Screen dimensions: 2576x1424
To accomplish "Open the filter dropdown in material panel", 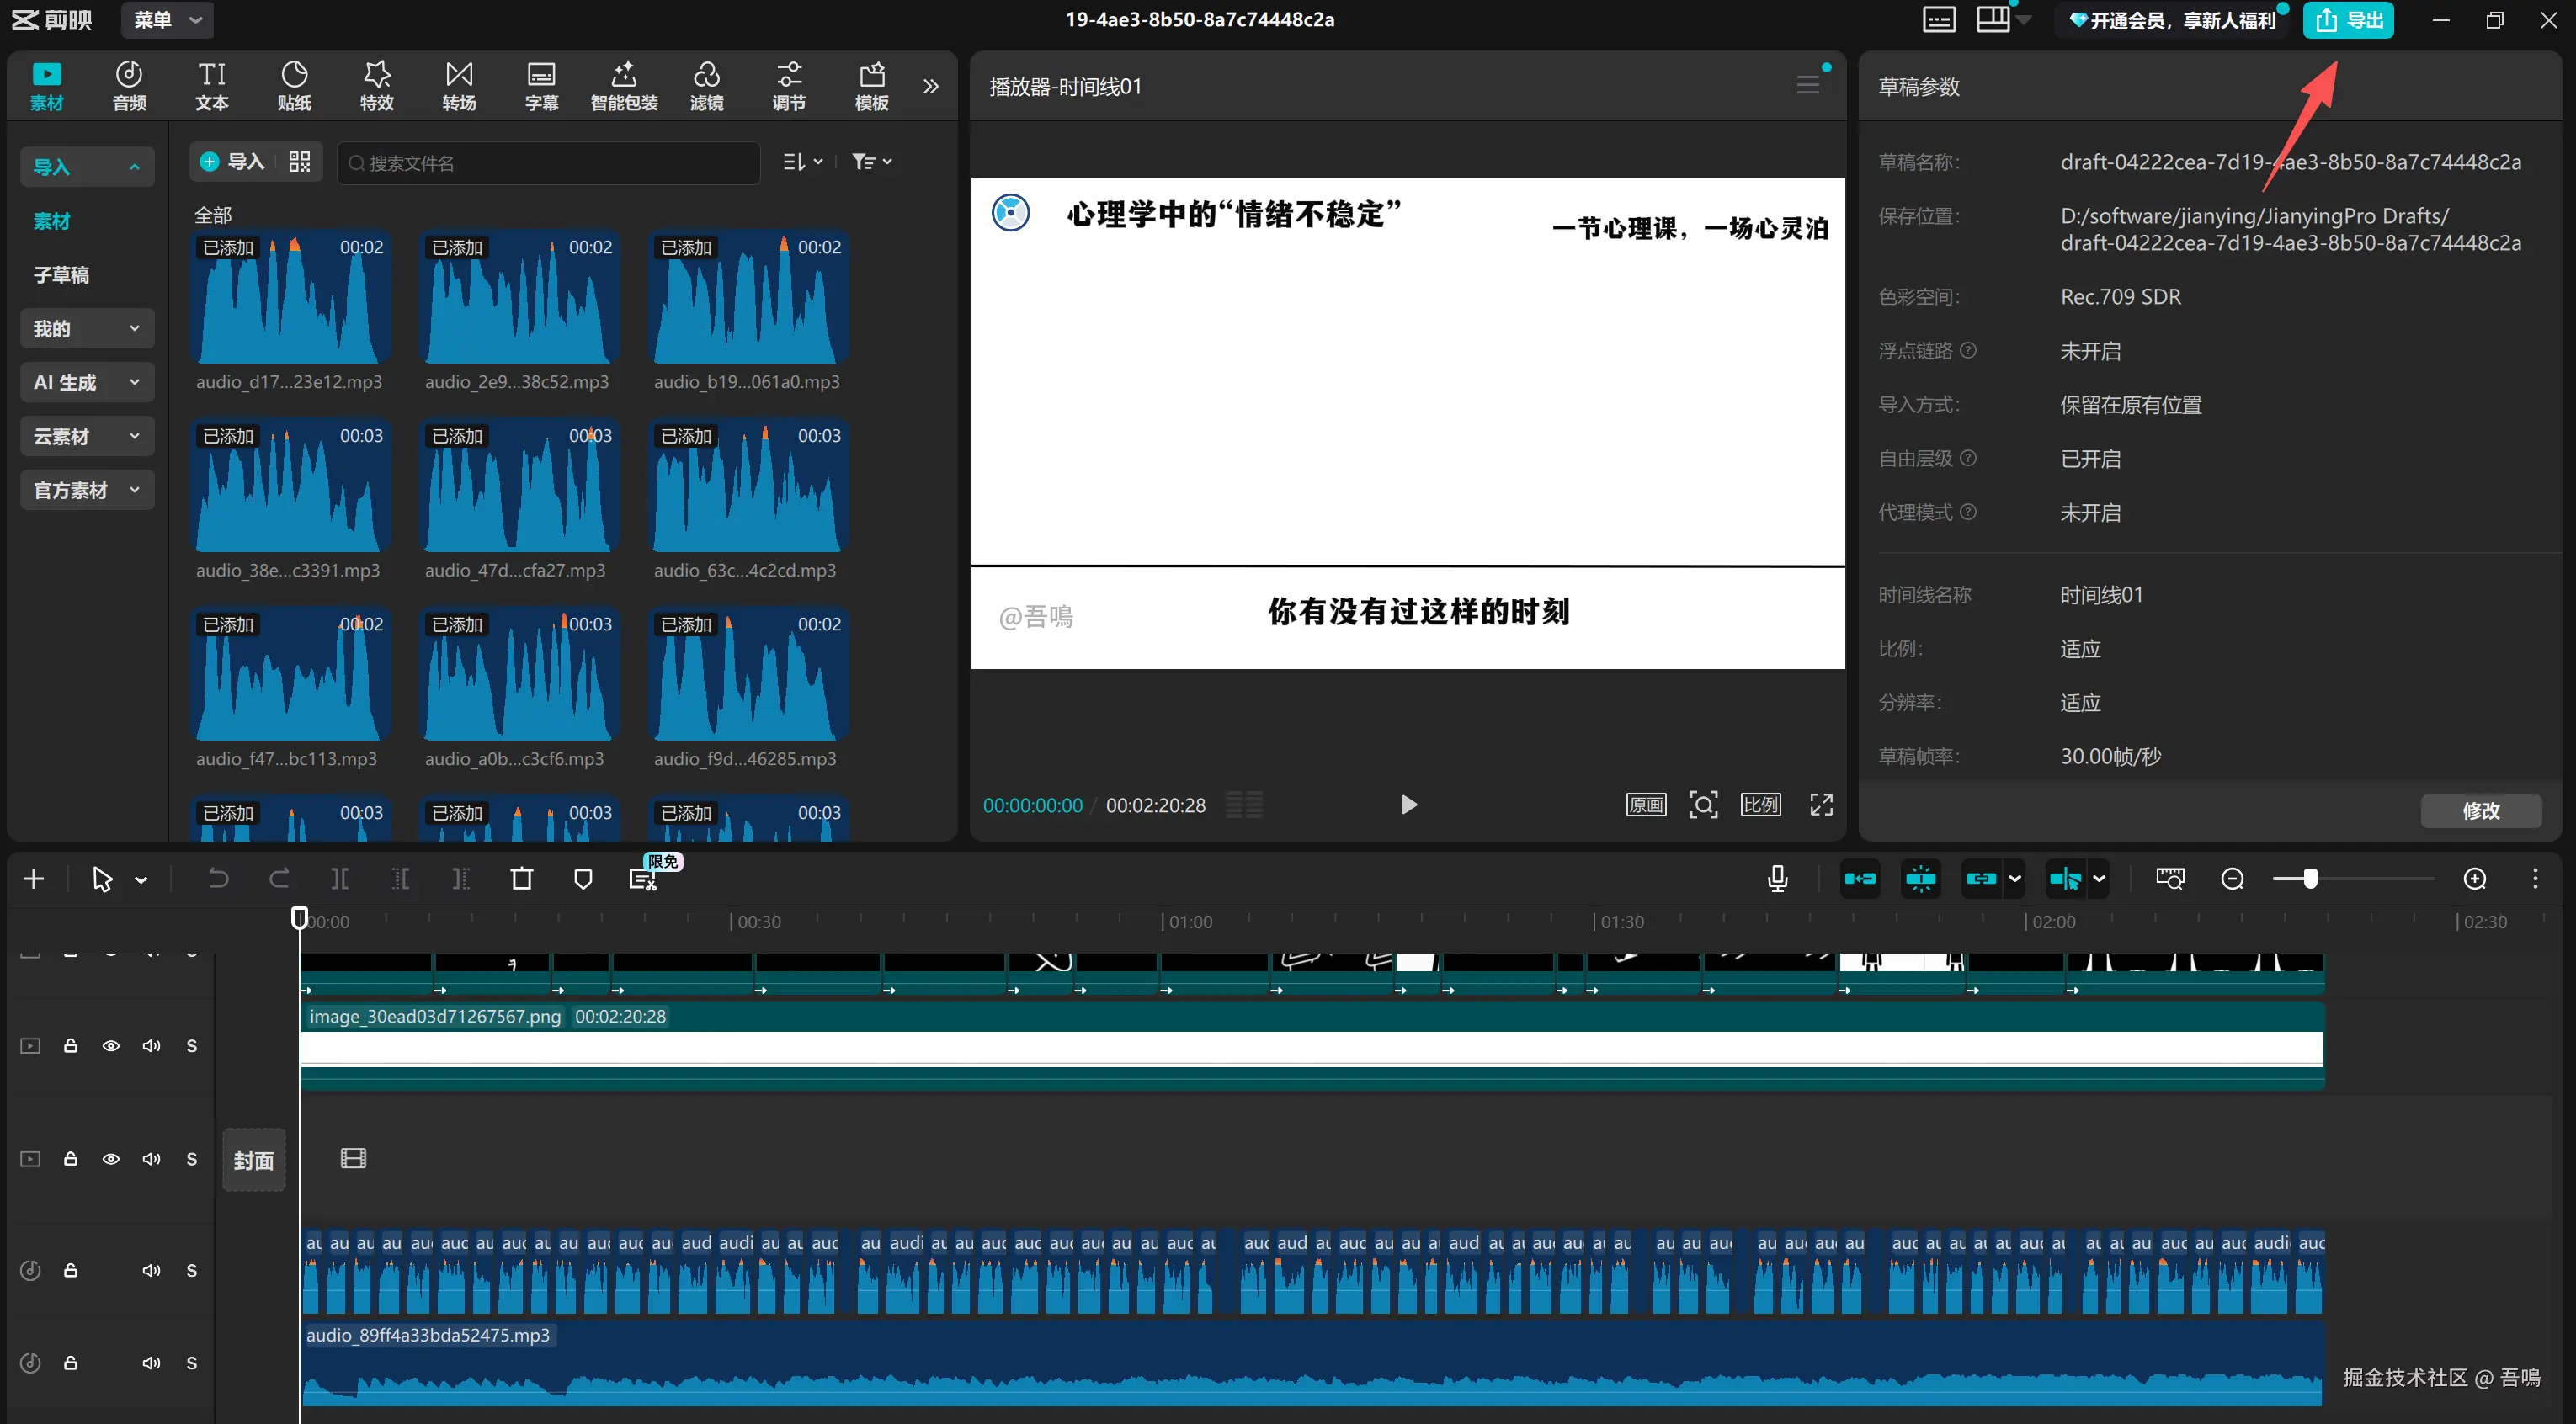I will 871,162.
